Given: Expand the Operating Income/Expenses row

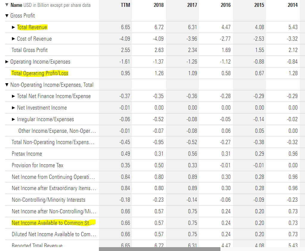Looking at the screenshot, I should pyautogui.click(x=7, y=62).
